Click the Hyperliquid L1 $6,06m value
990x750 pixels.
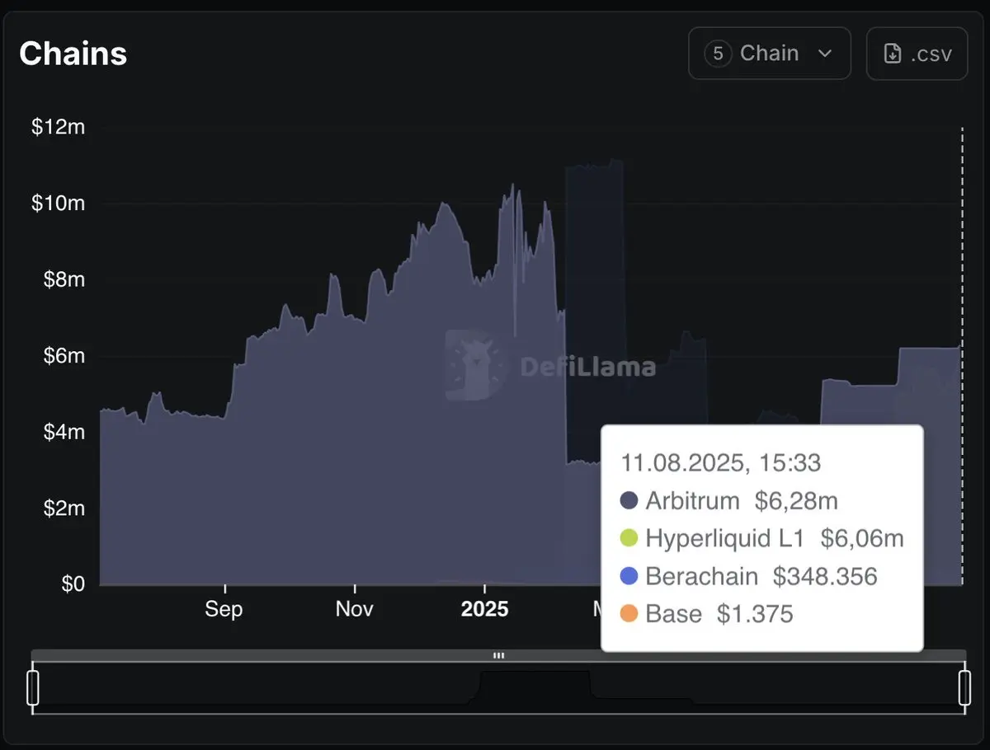coord(862,538)
